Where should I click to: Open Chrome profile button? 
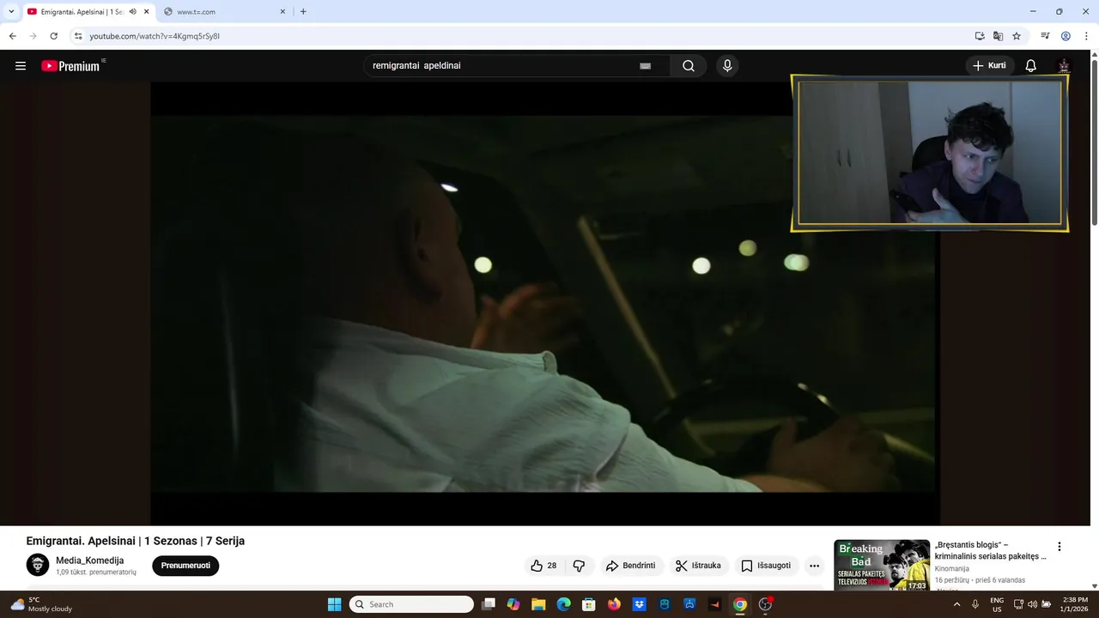click(x=1066, y=36)
